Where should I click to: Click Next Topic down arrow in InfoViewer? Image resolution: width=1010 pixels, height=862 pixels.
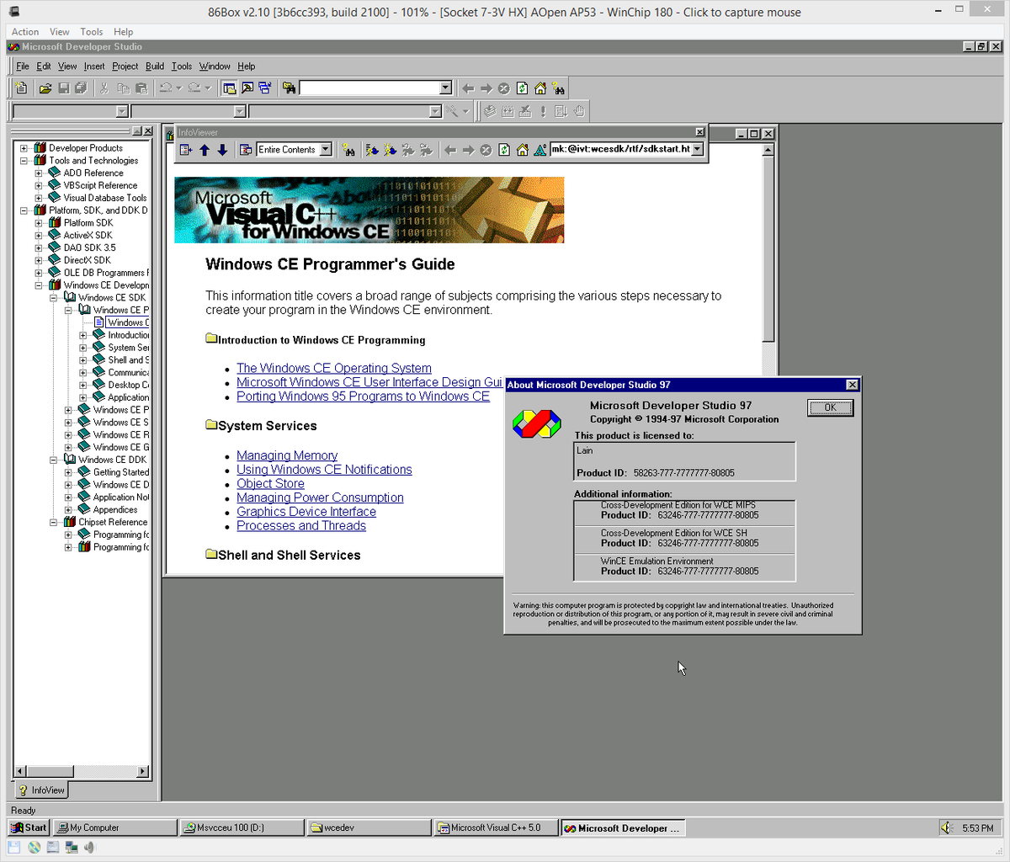[x=222, y=150]
